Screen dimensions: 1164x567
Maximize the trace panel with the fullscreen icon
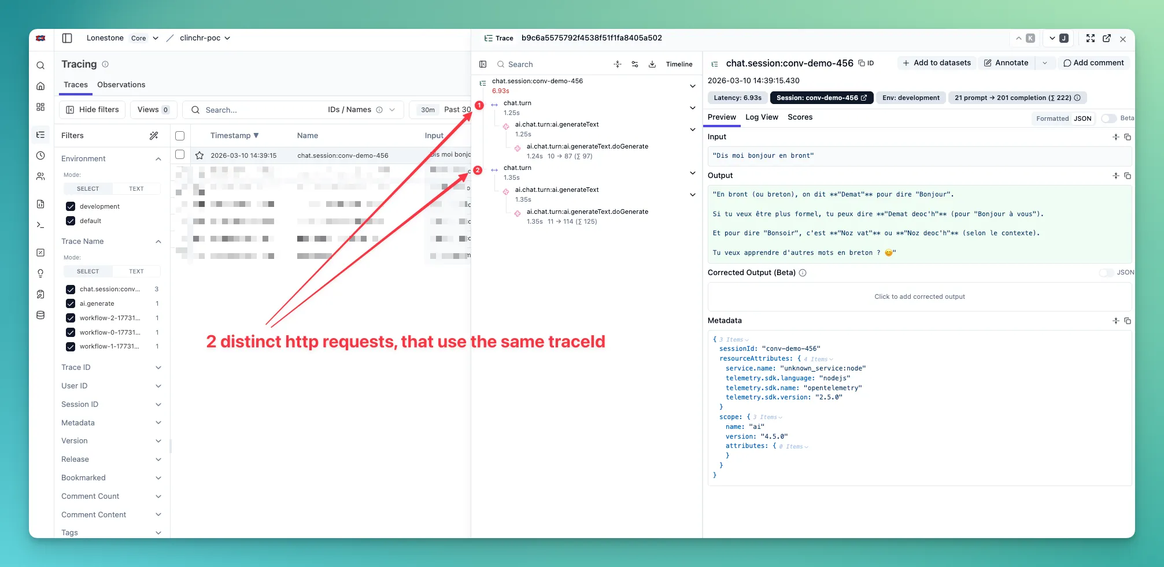pos(1091,38)
